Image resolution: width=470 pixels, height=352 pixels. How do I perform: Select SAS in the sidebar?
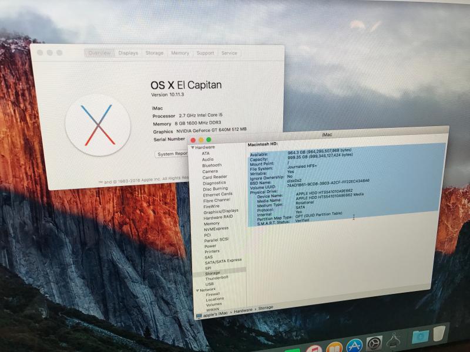(x=209, y=257)
